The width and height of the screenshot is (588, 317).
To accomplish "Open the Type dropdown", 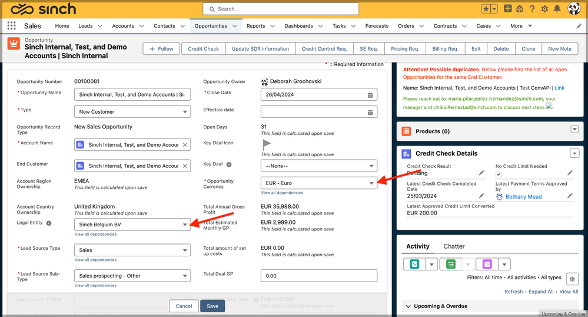I will coord(132,112).
